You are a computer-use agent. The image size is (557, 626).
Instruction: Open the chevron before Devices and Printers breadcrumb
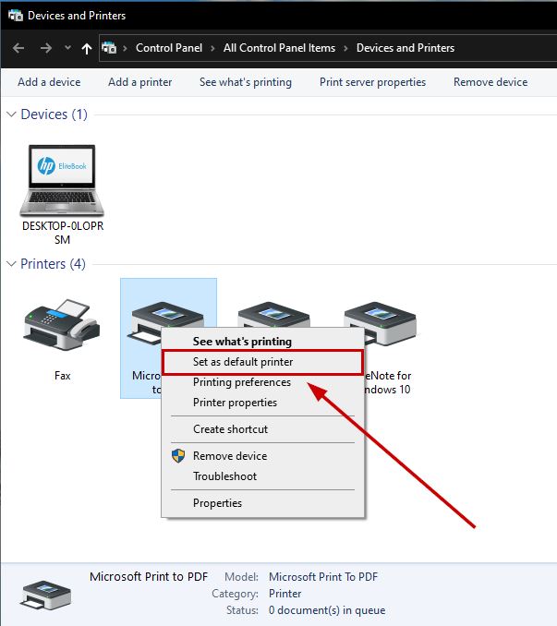(x=345, y=48)
